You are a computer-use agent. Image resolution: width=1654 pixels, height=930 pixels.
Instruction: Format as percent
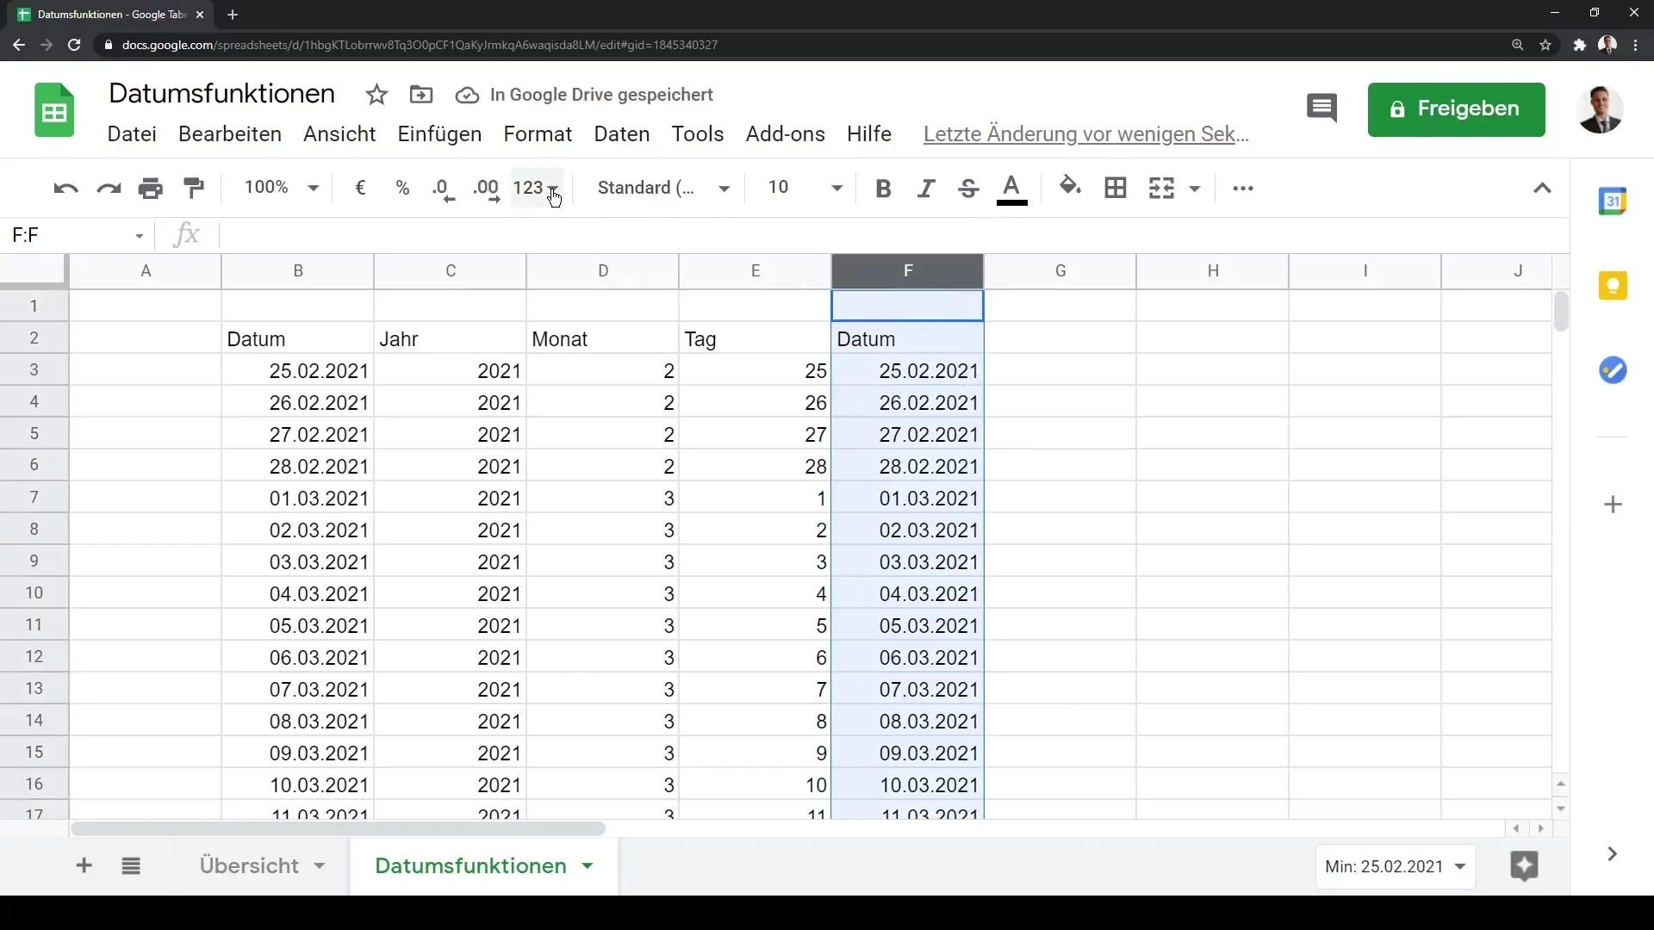pos(402,188)
